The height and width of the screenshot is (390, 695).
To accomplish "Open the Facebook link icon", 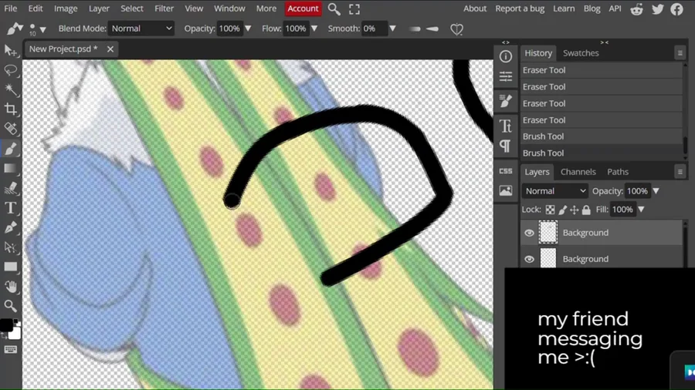I will [676, 8].
